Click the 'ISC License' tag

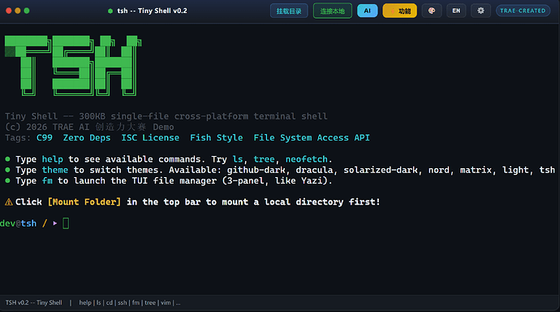150,137
